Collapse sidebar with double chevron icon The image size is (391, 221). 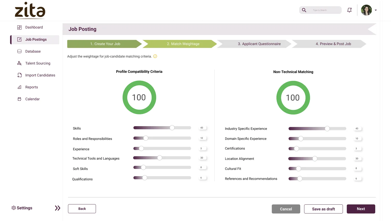click(58, 208)
